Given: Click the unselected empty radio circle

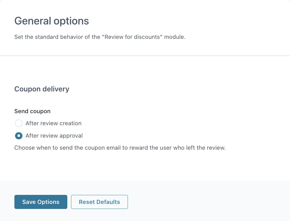Looking at the screenshot, I should (19, 123).
